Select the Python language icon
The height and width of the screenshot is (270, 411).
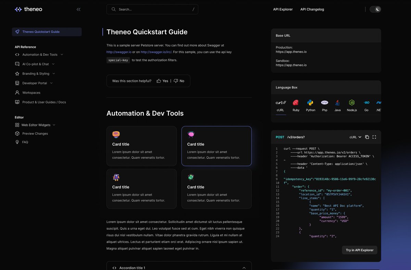coord(310,102)
